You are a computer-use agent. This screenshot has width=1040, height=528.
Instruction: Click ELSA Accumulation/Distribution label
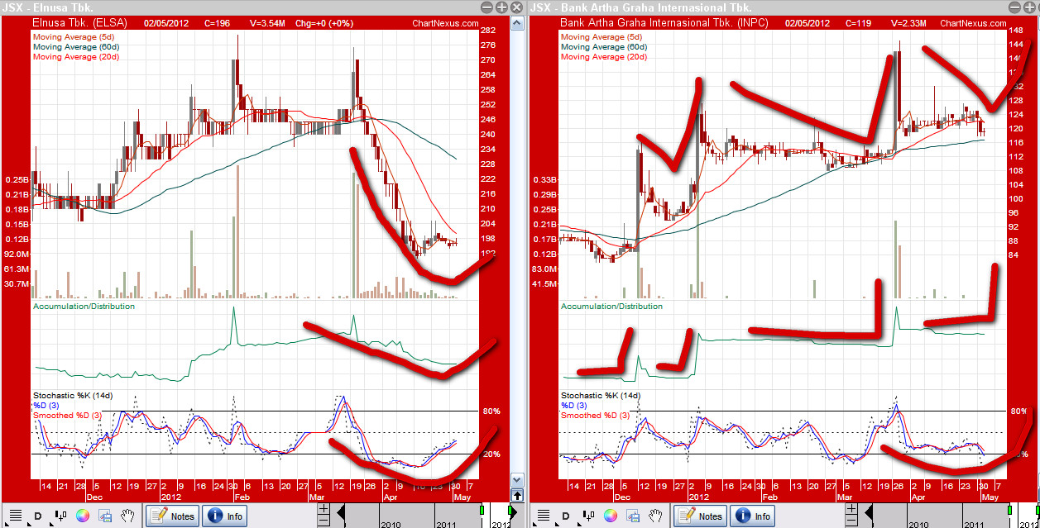coord(84,307)
